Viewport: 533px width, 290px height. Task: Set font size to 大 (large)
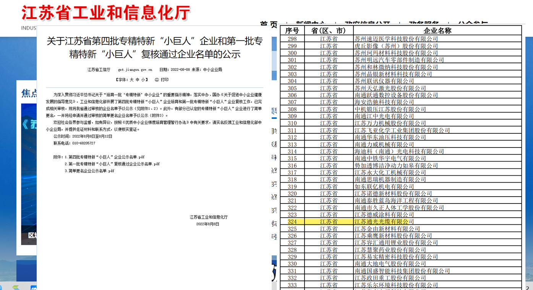point(132,80)
